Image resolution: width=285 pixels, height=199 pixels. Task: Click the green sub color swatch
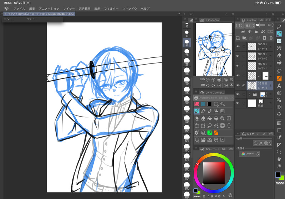click(x=282, y=178)
